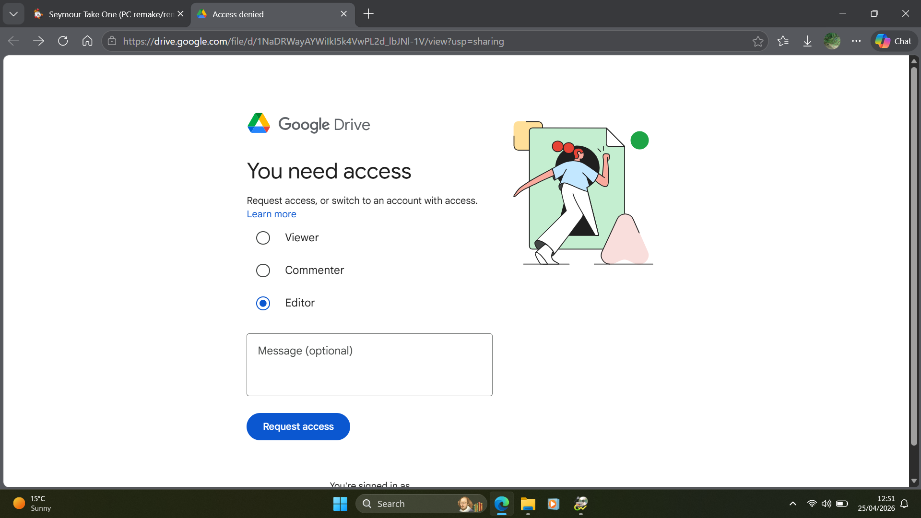The image size is (921, 518).
Task: Click the Request access button
Action: (x=298, y=426)
